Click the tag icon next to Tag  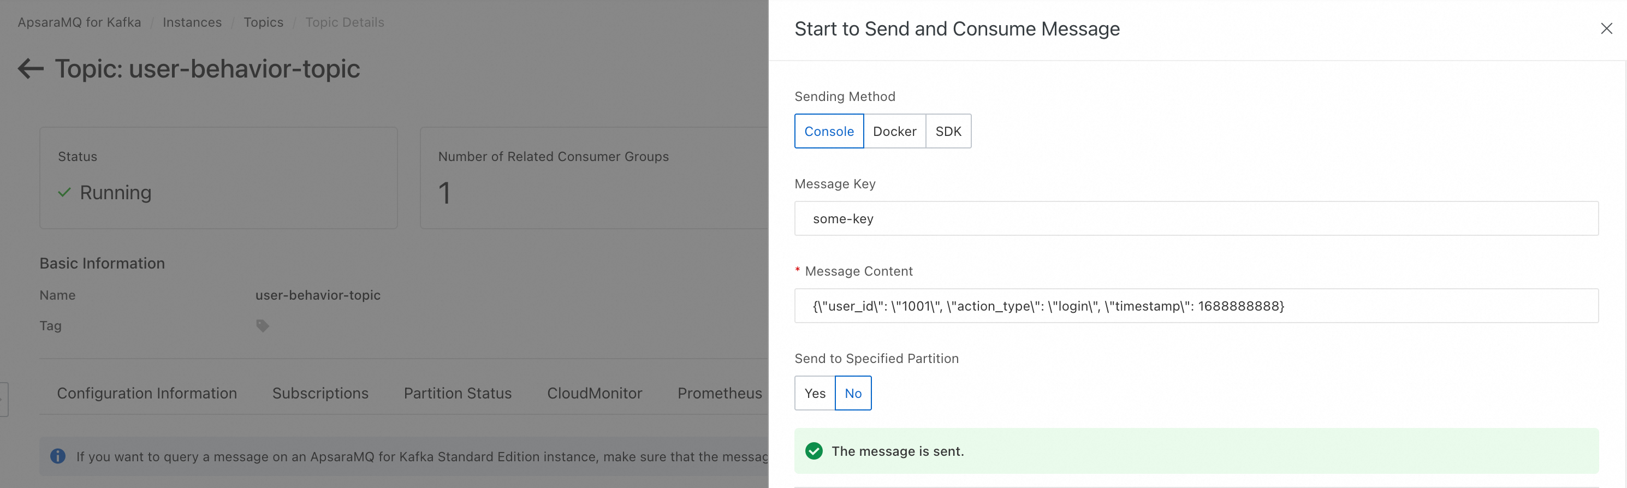[262, 326]
